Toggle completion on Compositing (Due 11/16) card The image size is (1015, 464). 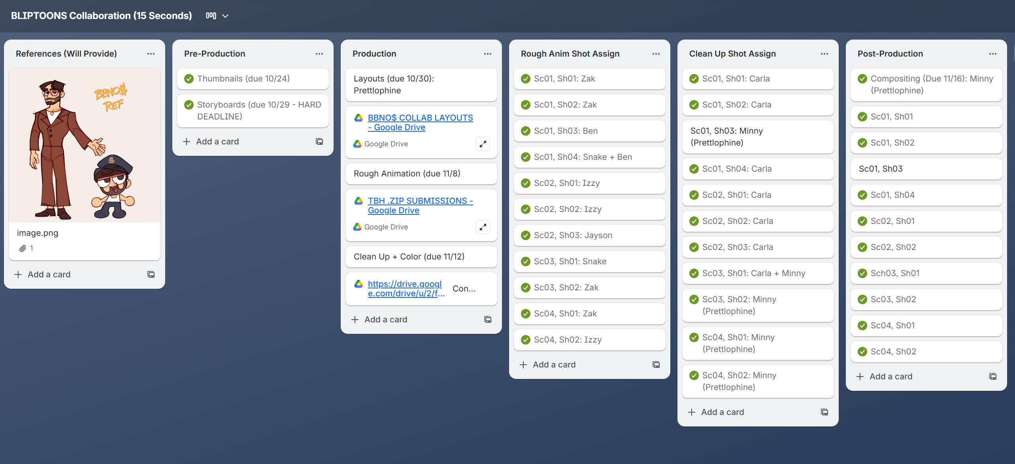(862, 79)
